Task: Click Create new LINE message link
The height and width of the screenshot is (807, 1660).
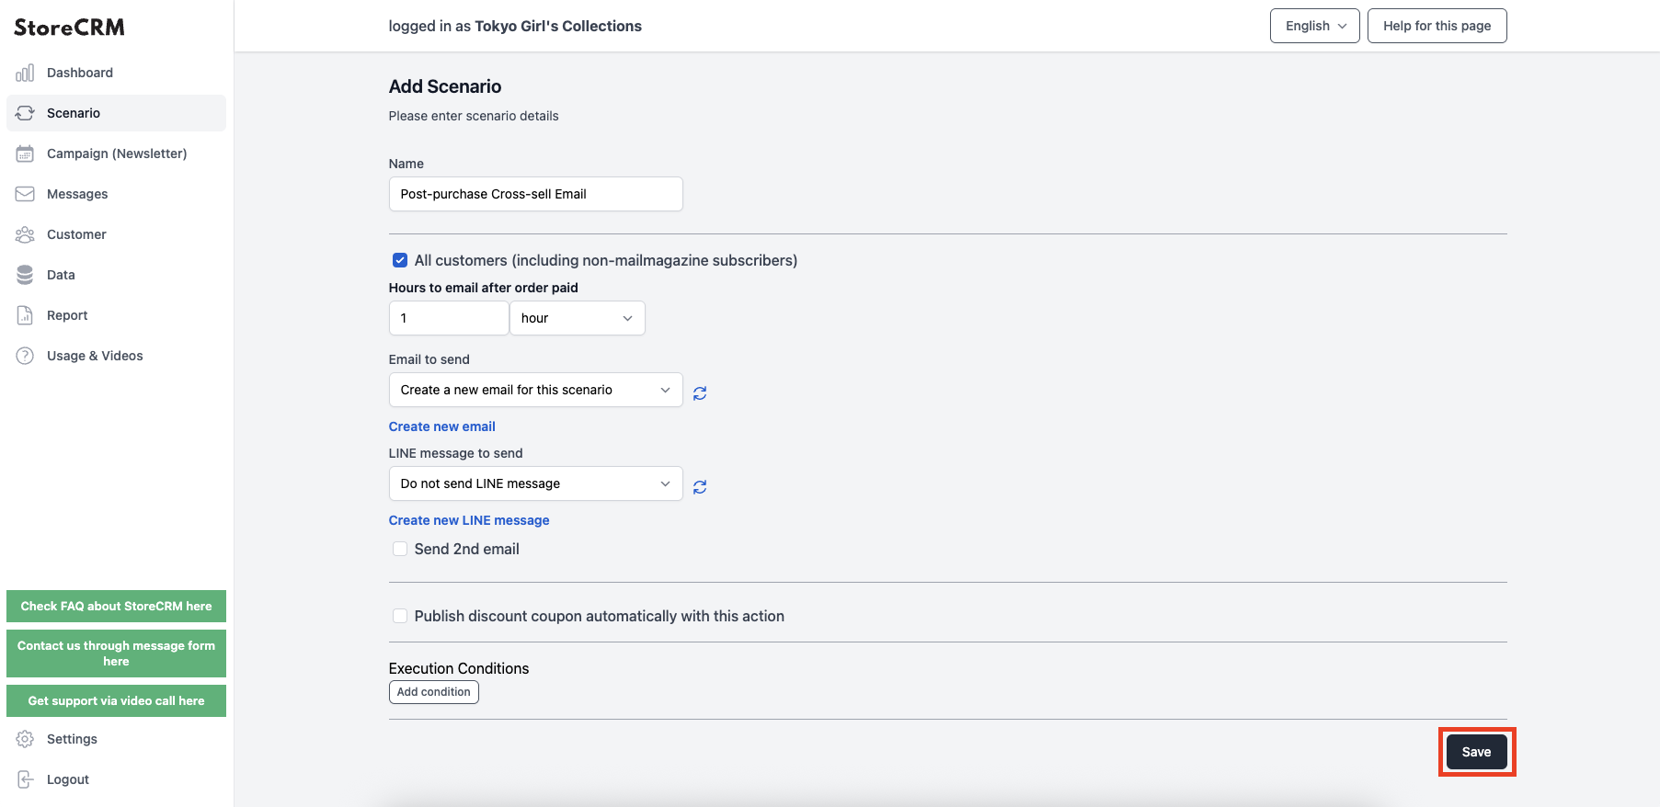Action: click(469, 520)
